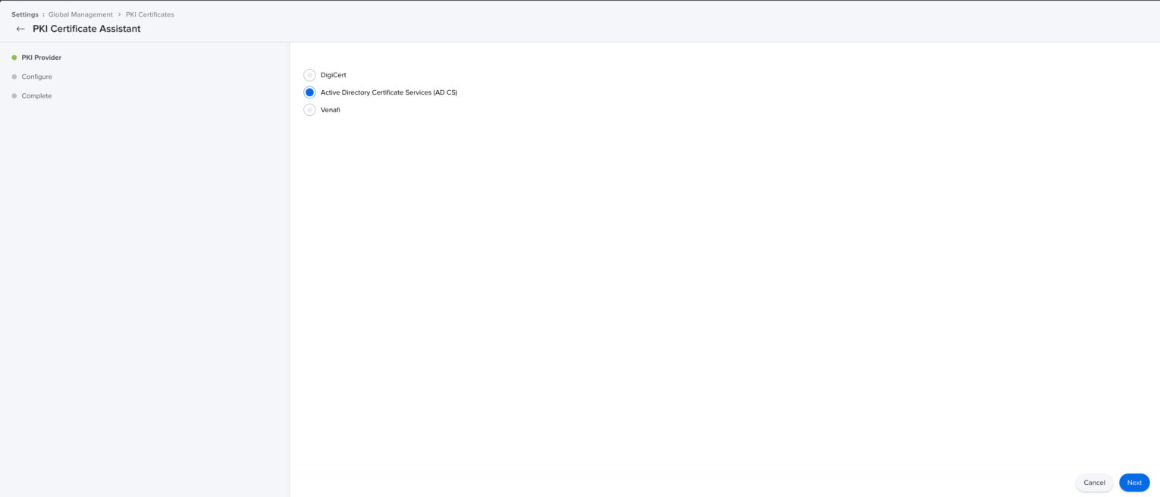The width and height of the screenshot is (1160, 497).
Task: Click the Cancel button
Action: click(1094, 482)
